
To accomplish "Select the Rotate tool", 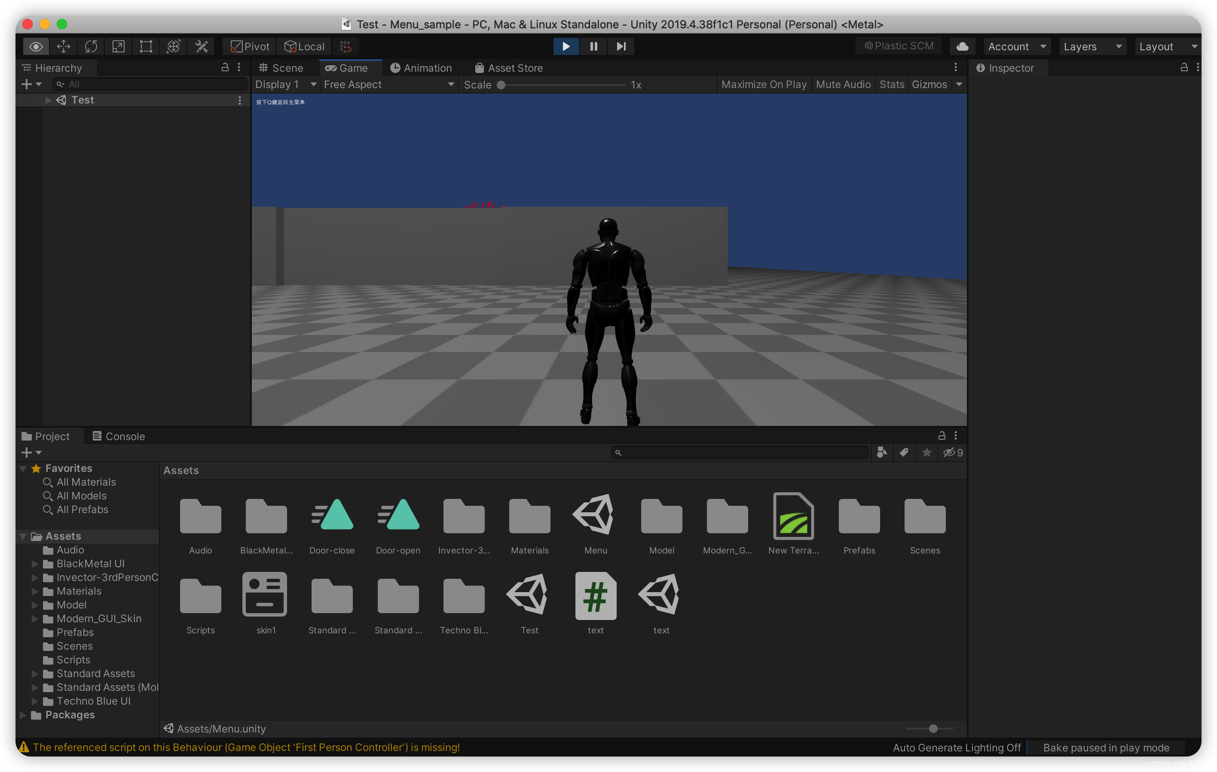I will 91,46.
